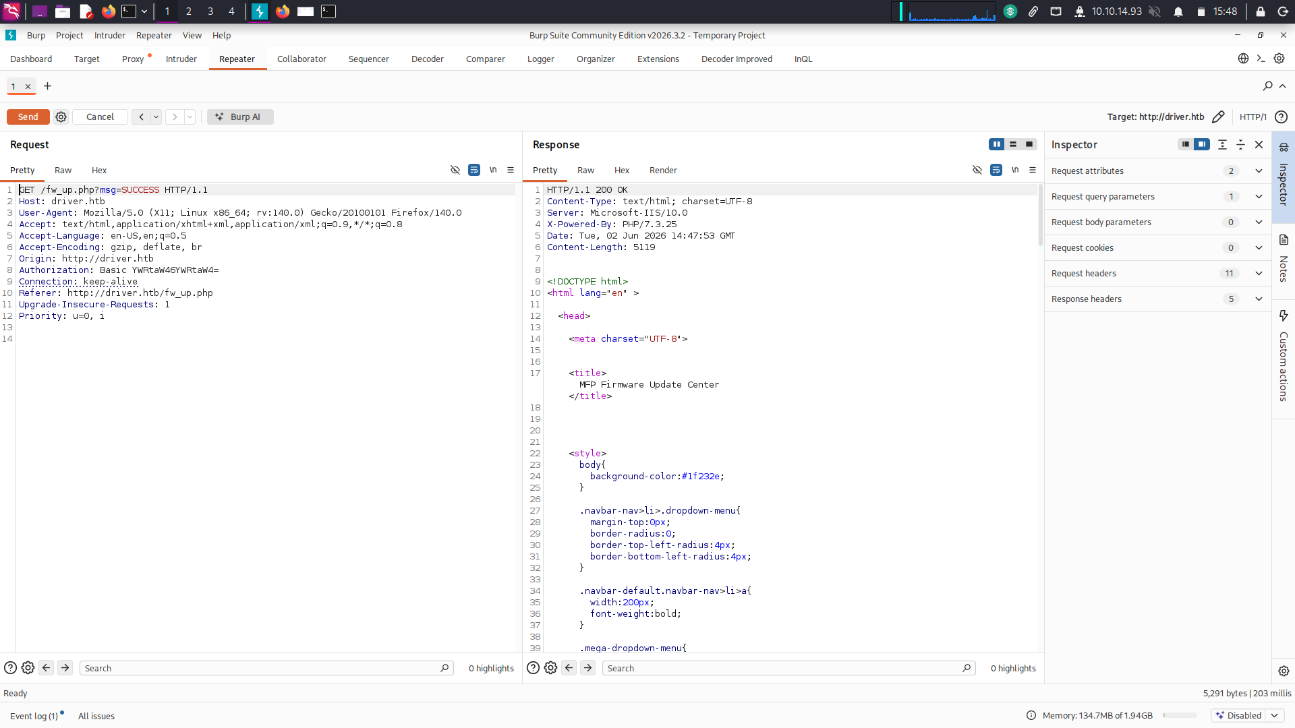Expand Request cookies section

point(1157,247)
